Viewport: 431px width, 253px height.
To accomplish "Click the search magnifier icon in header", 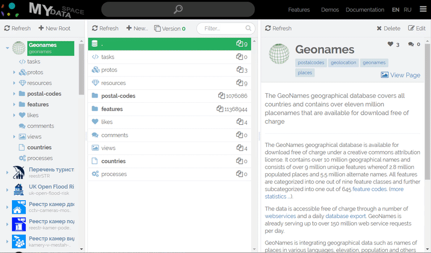I will pos(178,9).
